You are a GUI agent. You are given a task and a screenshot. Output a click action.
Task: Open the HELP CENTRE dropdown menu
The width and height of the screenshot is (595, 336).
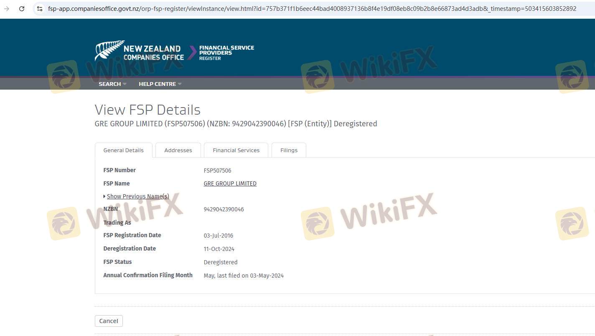pos(160,84)
